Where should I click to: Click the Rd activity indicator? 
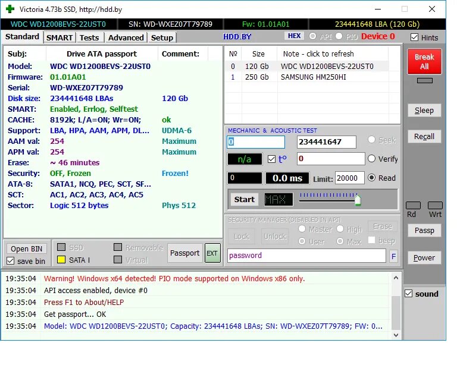click(x=413, y=205)
